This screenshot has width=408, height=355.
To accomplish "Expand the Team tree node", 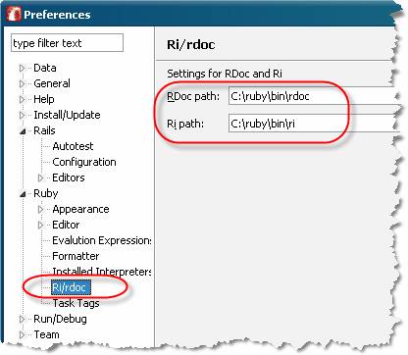I will 22,334.
